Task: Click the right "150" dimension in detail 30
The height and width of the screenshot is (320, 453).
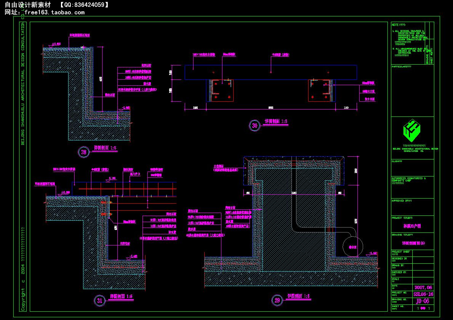Action: tap(346, 108)
